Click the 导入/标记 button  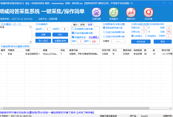pyautogui.click(x=43, y=41)
